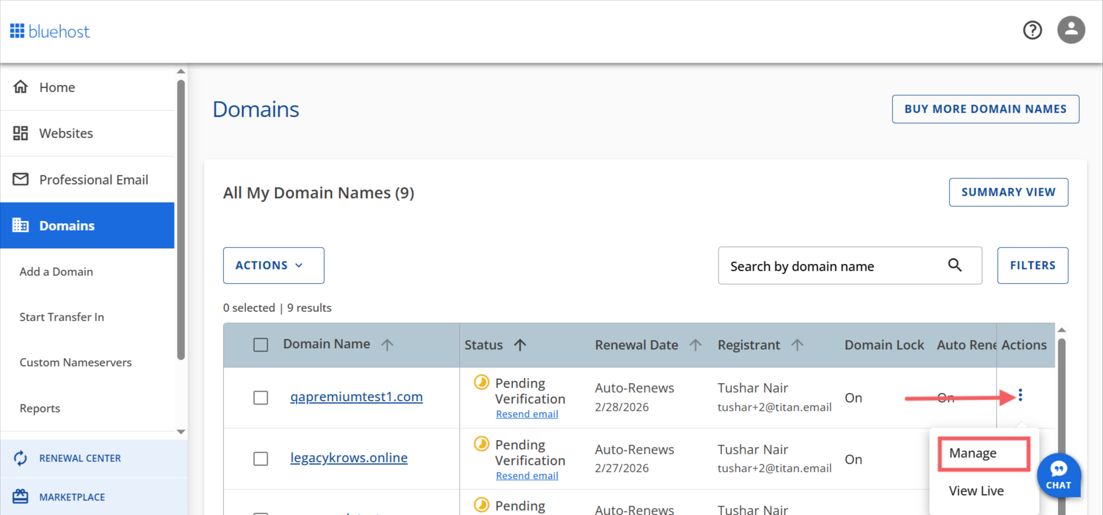Click Domains building icon
The width and height of the screenshot is (1103, 515).
(20, 225)
